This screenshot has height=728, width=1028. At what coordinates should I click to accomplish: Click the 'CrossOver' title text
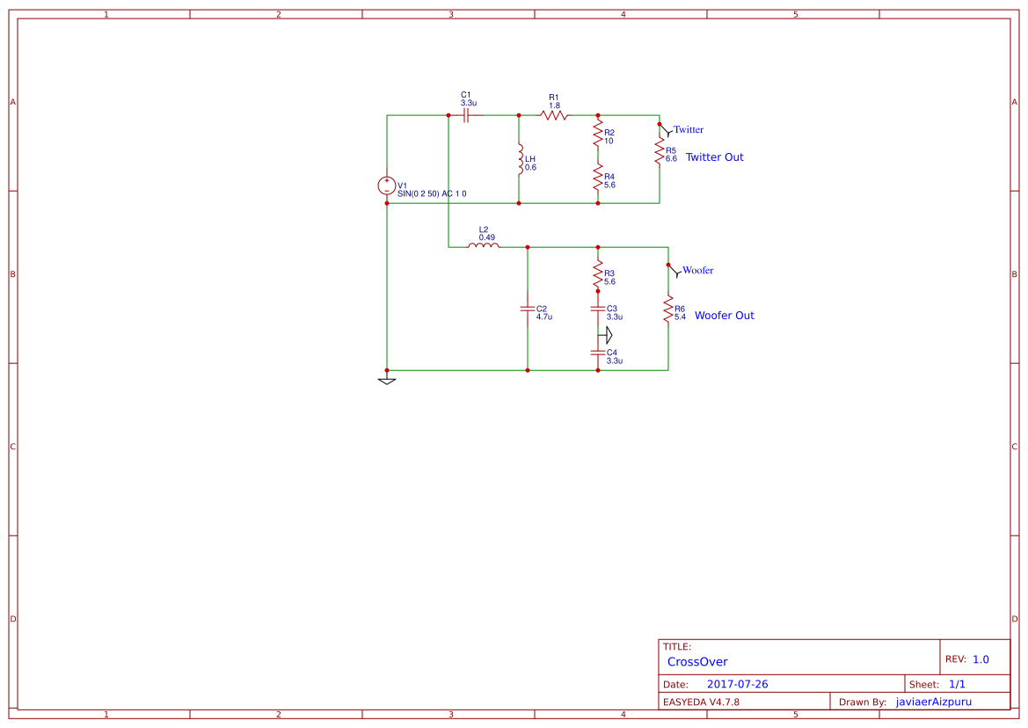[697, 662]
